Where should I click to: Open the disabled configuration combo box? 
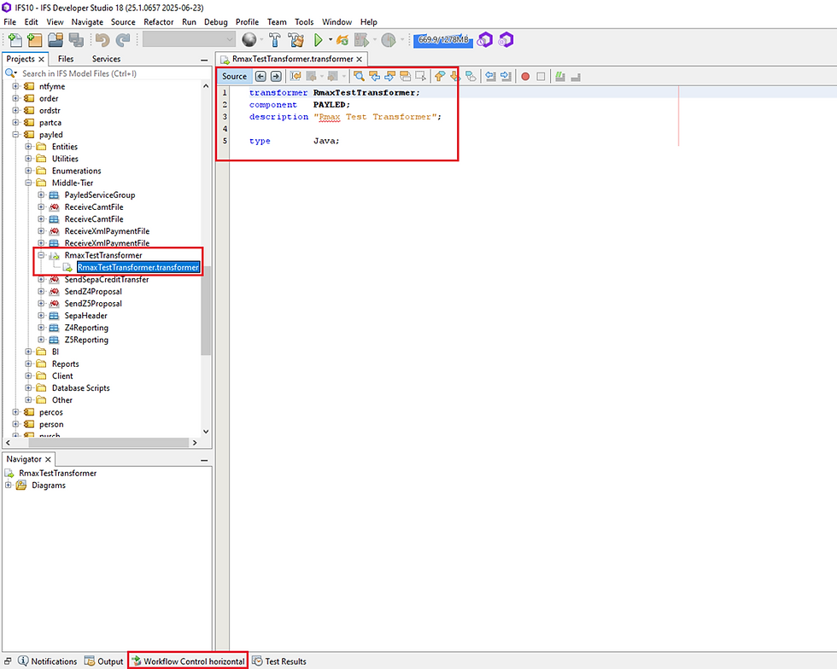coord(189,39)
